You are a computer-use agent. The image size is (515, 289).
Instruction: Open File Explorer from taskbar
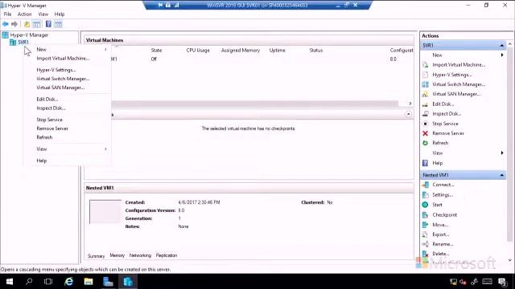89,282
